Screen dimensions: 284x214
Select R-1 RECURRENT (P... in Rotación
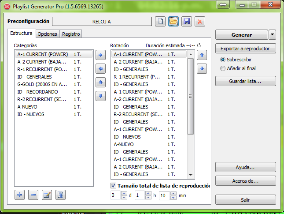coord(149,77)
